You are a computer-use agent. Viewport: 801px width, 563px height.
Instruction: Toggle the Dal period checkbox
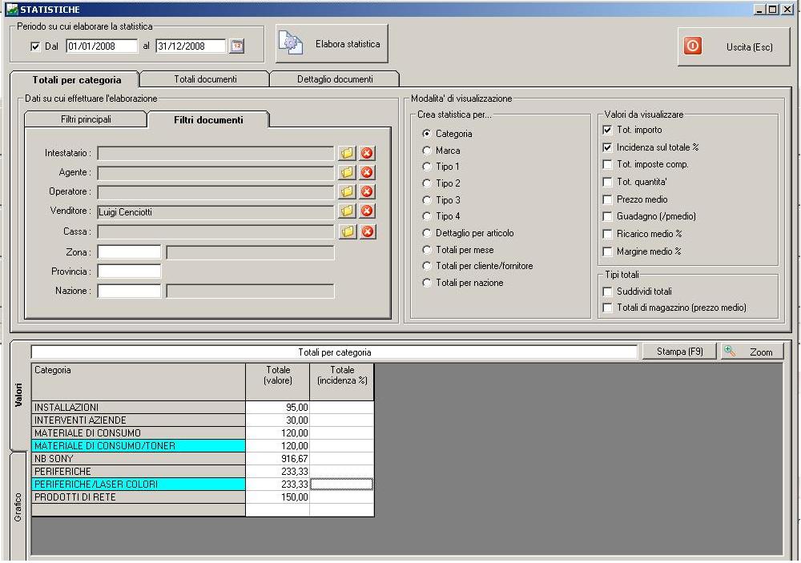click(35, 46)
